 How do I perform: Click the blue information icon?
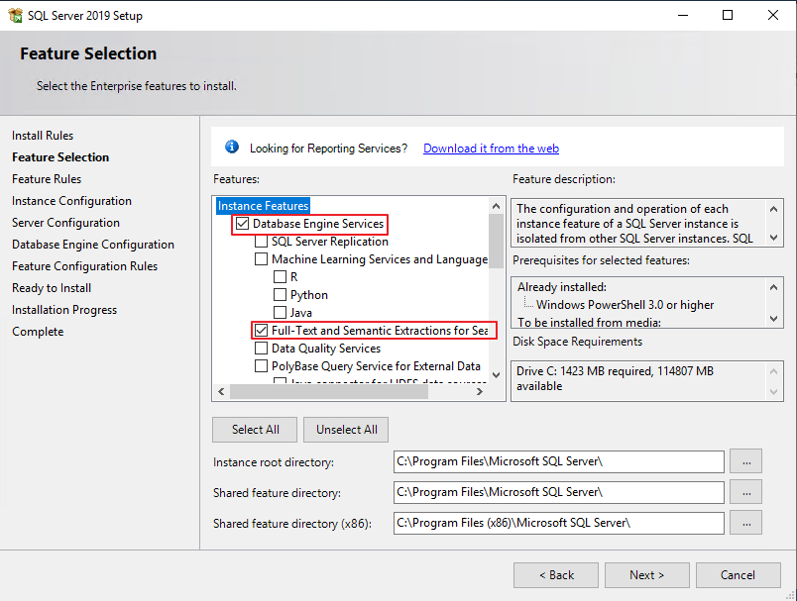pos(232,148)
